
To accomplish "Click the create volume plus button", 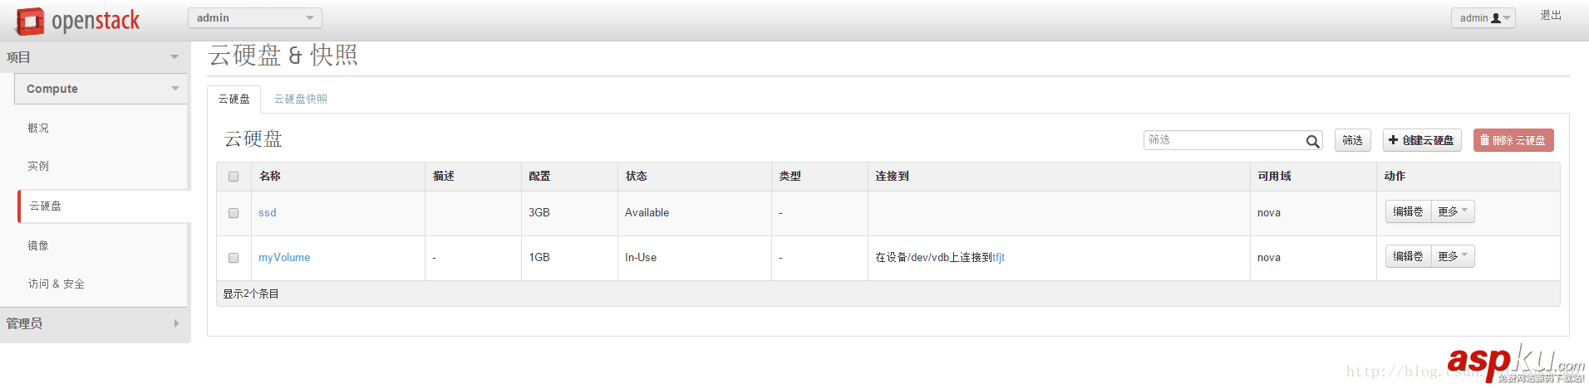I will [x=1421, y=141].
